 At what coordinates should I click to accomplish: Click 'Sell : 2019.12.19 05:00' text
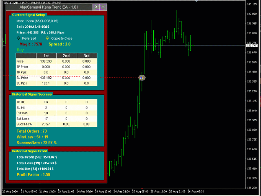(33, 27)
